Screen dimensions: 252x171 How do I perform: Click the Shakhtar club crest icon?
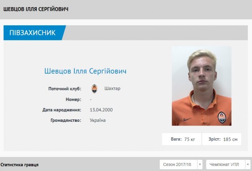(94, 89)
